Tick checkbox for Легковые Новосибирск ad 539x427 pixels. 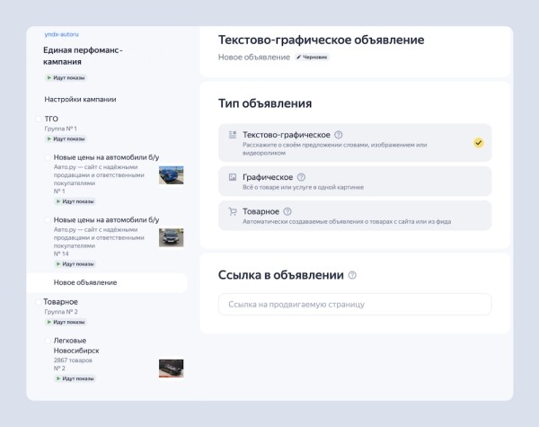[x=47, y=341]
